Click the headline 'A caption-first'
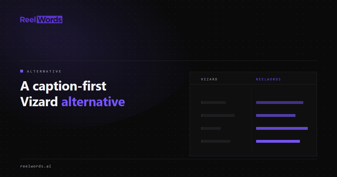This screenshot has width=337, height=177. tap(63, 86)
